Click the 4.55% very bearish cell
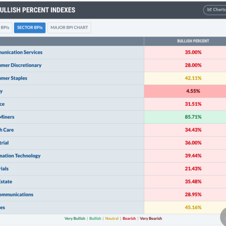Viewport: 226px width, 226px height. coord(185,91)
